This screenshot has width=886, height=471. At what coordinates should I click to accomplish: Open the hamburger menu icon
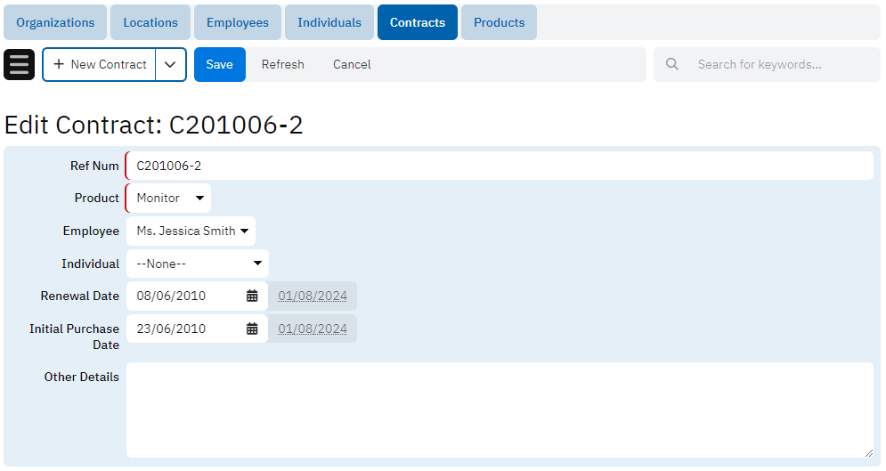tap(20, 65)
